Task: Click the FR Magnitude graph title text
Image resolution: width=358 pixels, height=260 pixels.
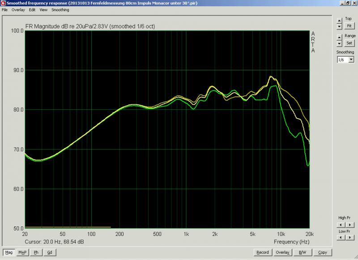Action: pos(90,26)
